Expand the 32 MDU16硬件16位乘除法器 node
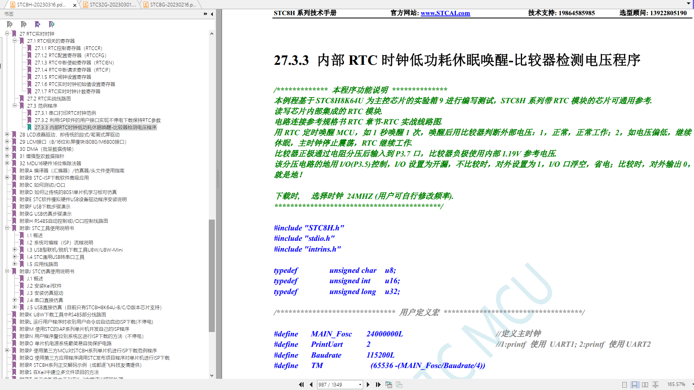 tap(7, 163)
